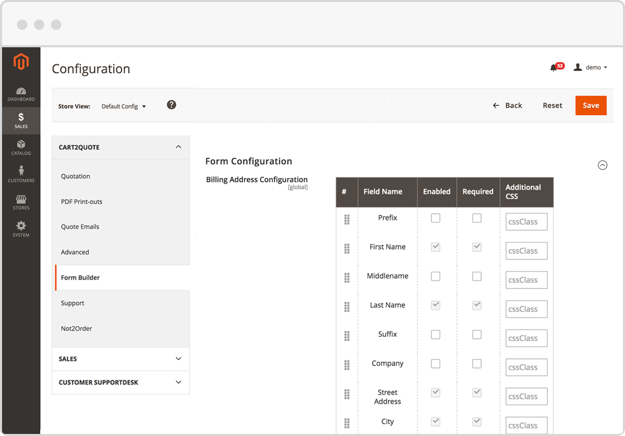625x436 pixels.
Task: Expand the CUSTOMER SUPPORTDESK section
Action: click(121, 383)
